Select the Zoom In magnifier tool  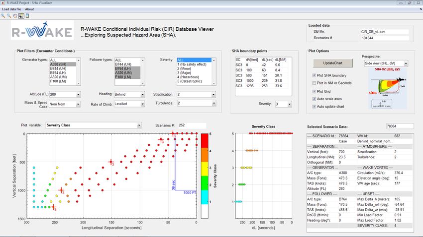point(3,16)
